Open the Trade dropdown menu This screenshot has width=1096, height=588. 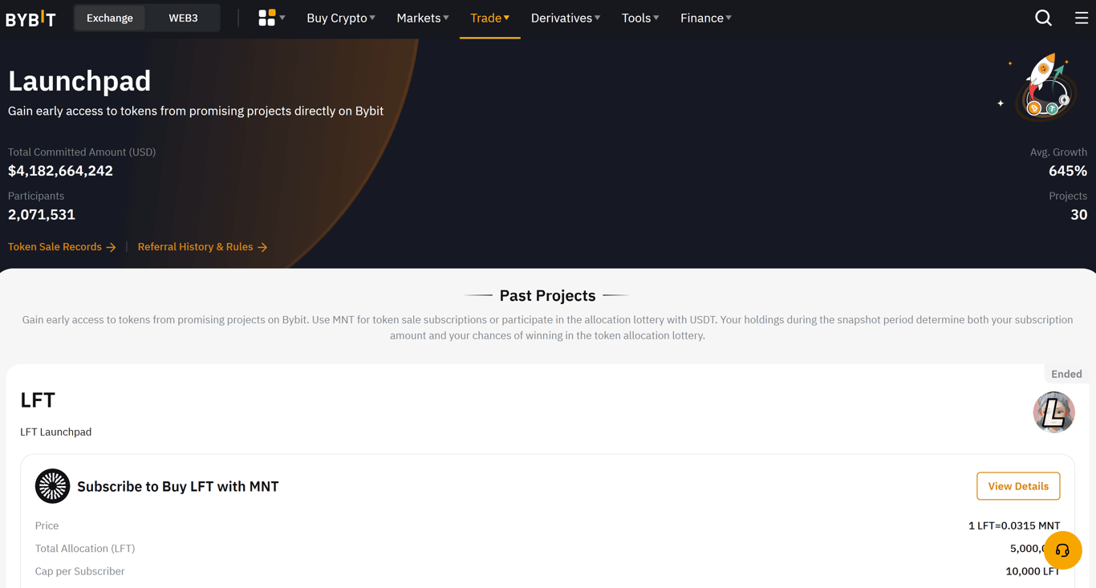point(489,18)
